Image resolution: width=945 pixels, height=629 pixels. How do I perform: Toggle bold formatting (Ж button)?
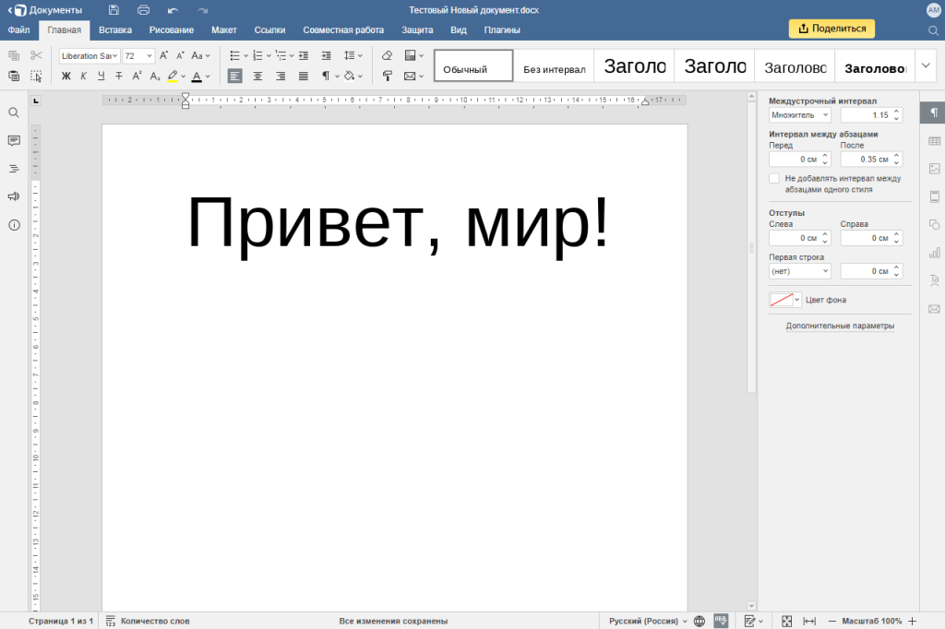pos(66,76)
